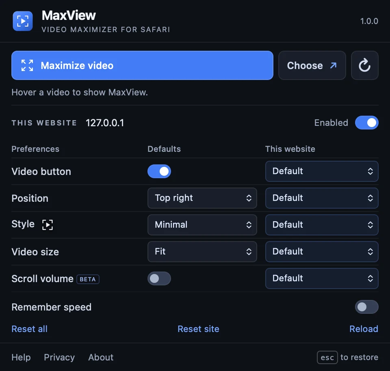Click the 'Remember speed' label
The height and width of the screenshot is (371, 390).
[52, 307]
